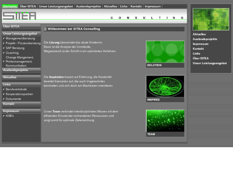Open Change Mangement, Risikomanagement, Kommunikation entry
The width and height of the screenshot is (233, 174).
pos(20,61)
